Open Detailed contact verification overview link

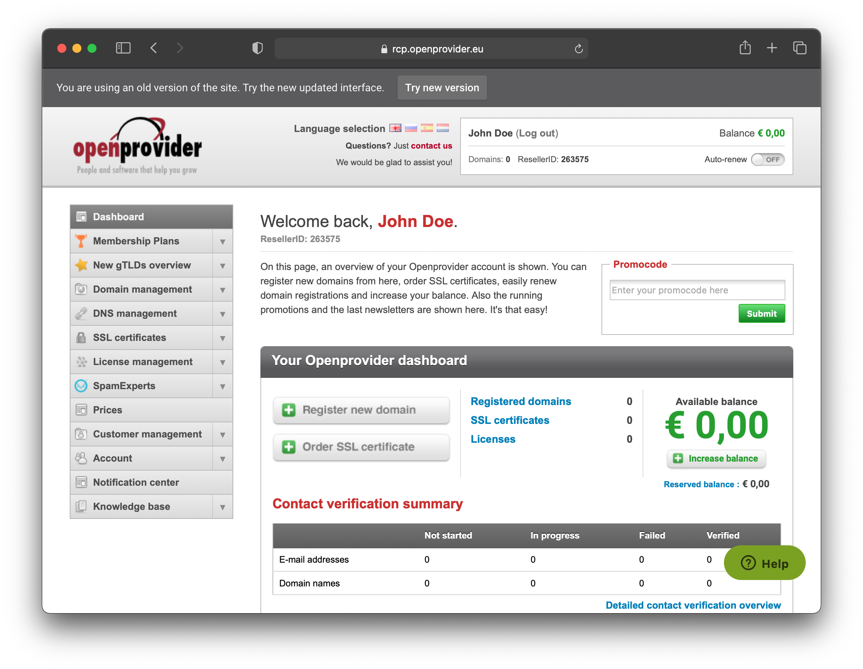click(x=693, y=605)
